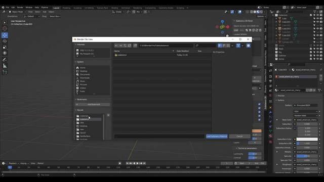The image size is (324, 182).
Task: Open Downloads in System locations
Action: [x=85, y=78]
